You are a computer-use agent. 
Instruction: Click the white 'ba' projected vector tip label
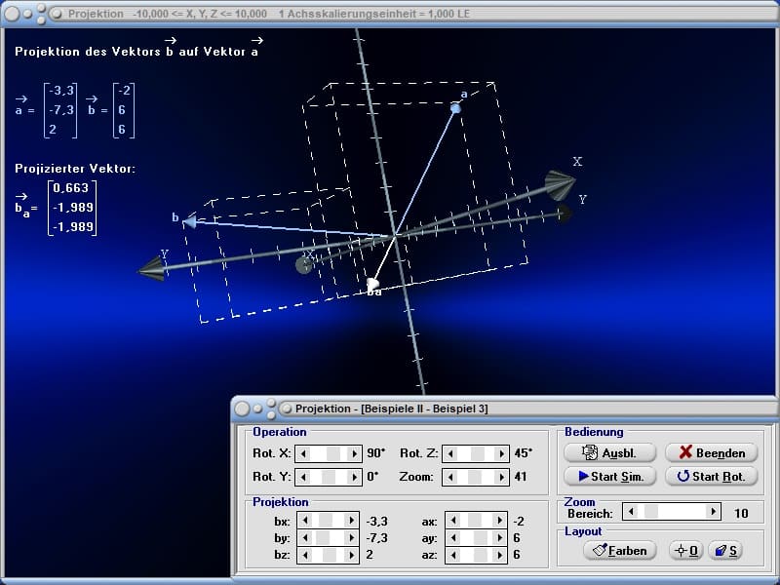pyautogui.click(x=374, y=292)
